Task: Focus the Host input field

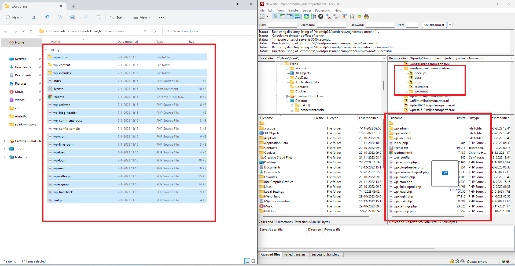Action: pos(282,25)
